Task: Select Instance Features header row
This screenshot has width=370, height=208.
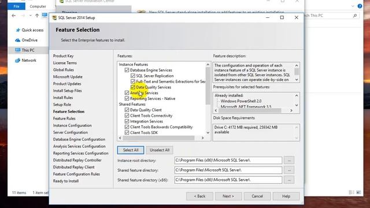Action: [134, 64]
